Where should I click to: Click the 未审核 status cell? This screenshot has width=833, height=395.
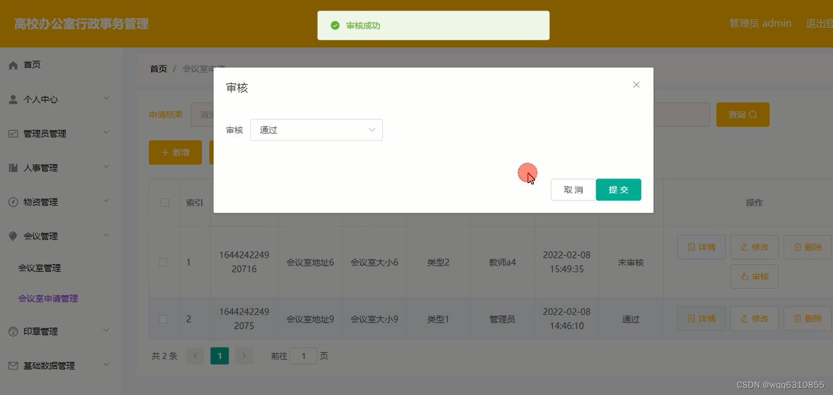[631, 262]
